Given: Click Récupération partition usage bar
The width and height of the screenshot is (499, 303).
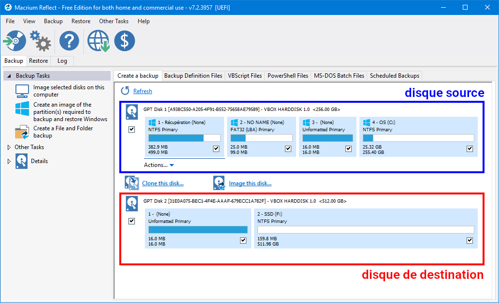Looking at the screenshot, I should coord(184,138).
